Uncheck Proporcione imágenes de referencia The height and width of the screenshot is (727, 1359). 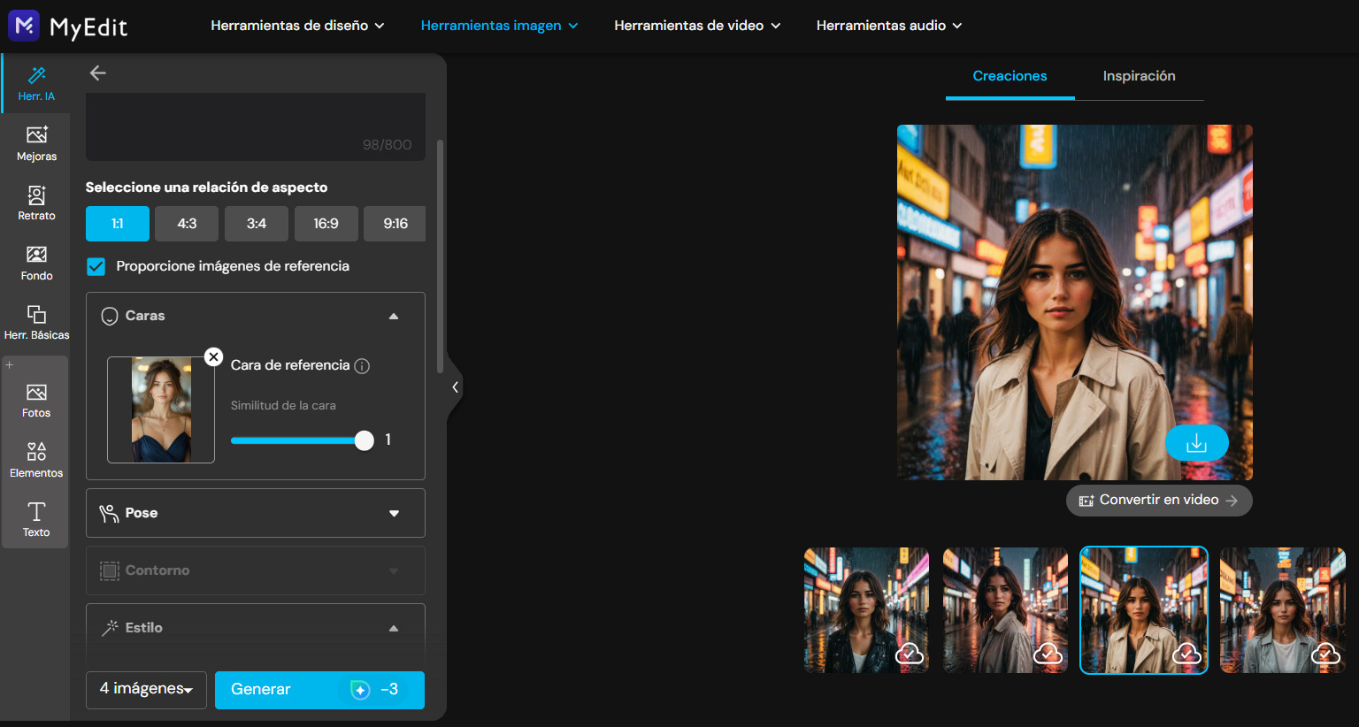(96, 266)
